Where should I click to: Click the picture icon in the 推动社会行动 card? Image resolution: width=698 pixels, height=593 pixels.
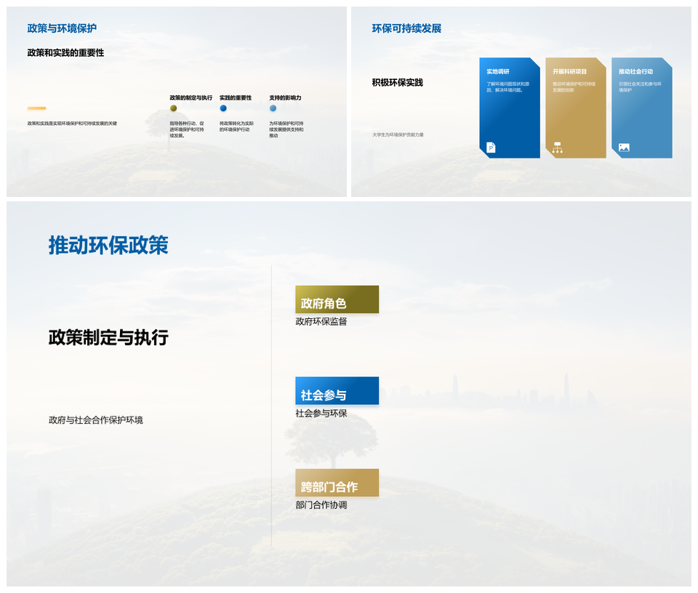(x=624, y=148)
